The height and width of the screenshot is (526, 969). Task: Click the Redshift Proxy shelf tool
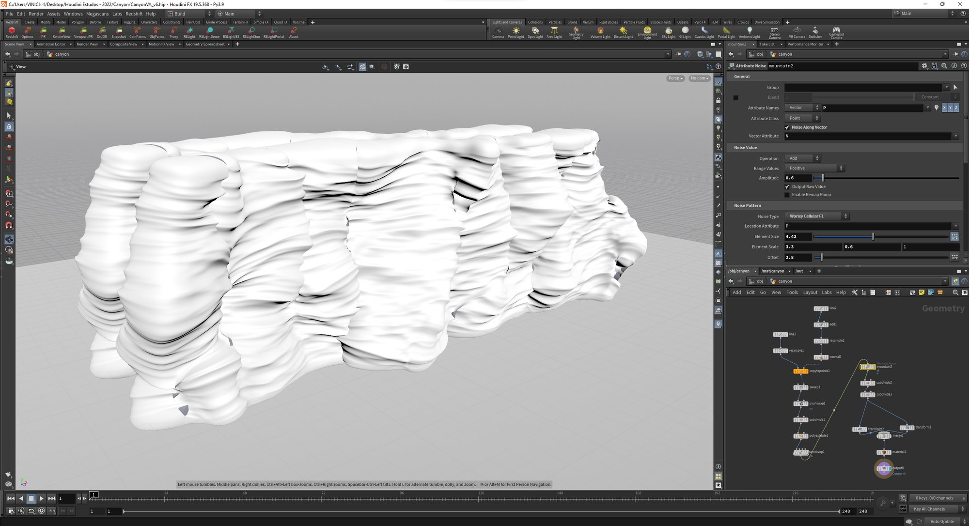click(173, 32)
